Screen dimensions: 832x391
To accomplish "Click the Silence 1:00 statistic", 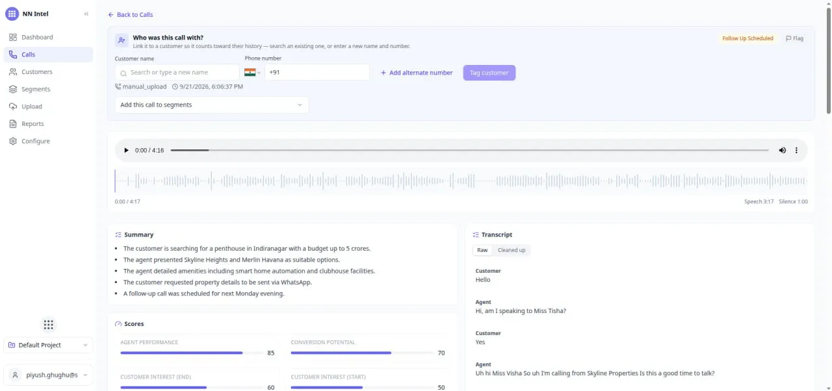I will (793, 202).
